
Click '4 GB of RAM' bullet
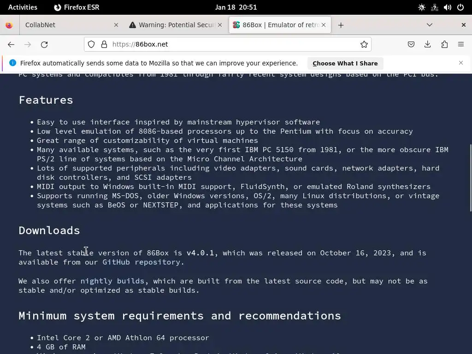[x=61, y=347]
